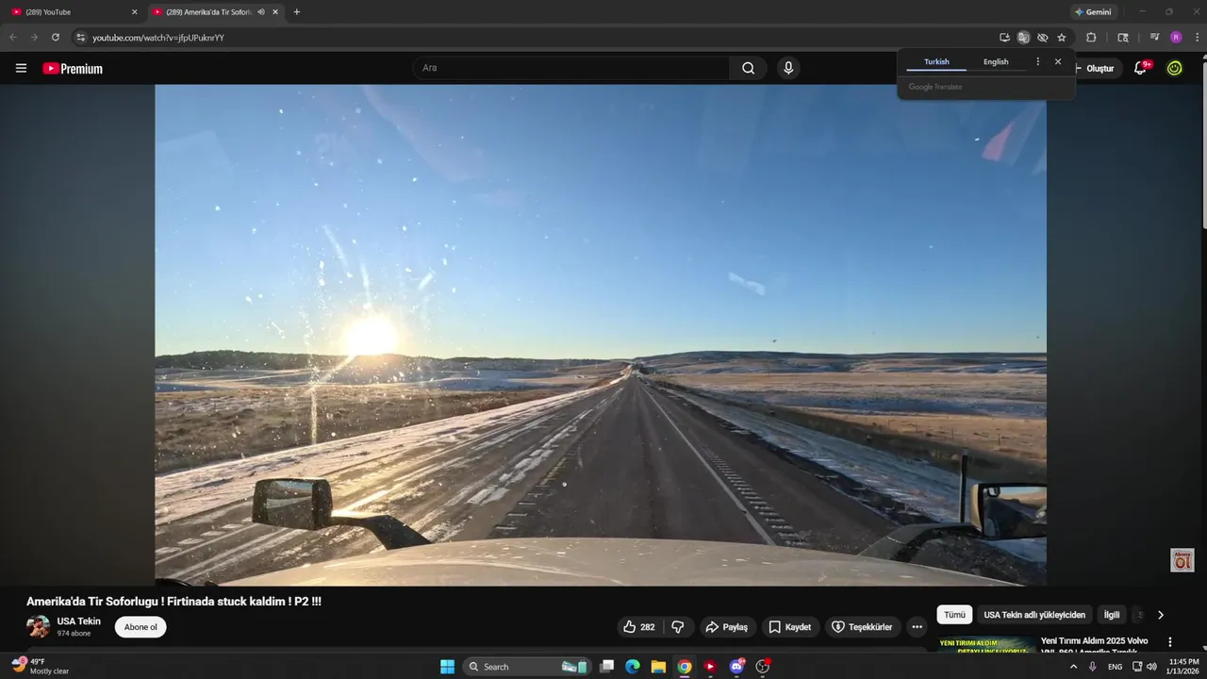1207x679 pixels.
Task: Close the Google Translate popup
Action: click(x=1058, y=61)
